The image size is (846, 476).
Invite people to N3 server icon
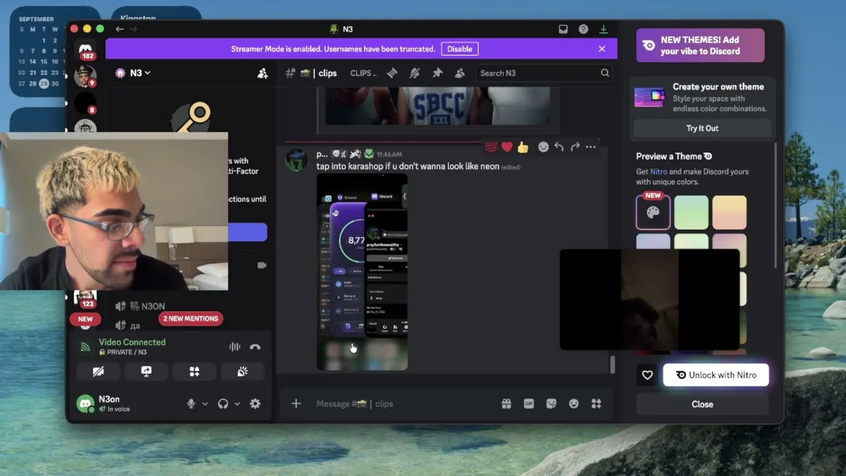click(262, 73)
